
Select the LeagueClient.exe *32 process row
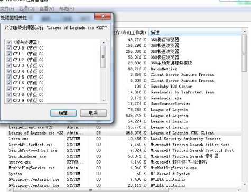[124, 127]
